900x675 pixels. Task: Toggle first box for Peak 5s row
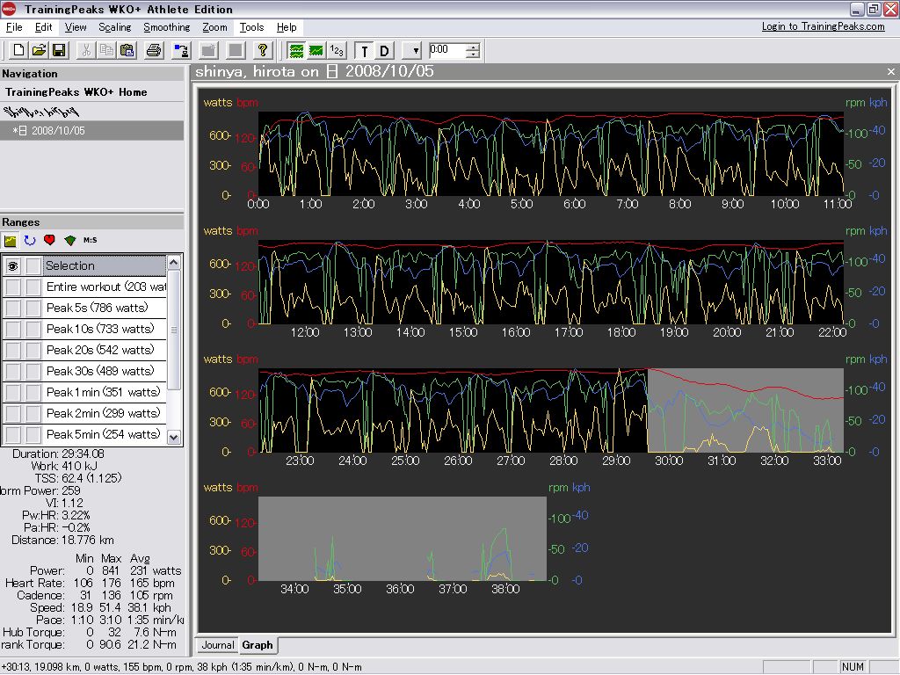12,308
